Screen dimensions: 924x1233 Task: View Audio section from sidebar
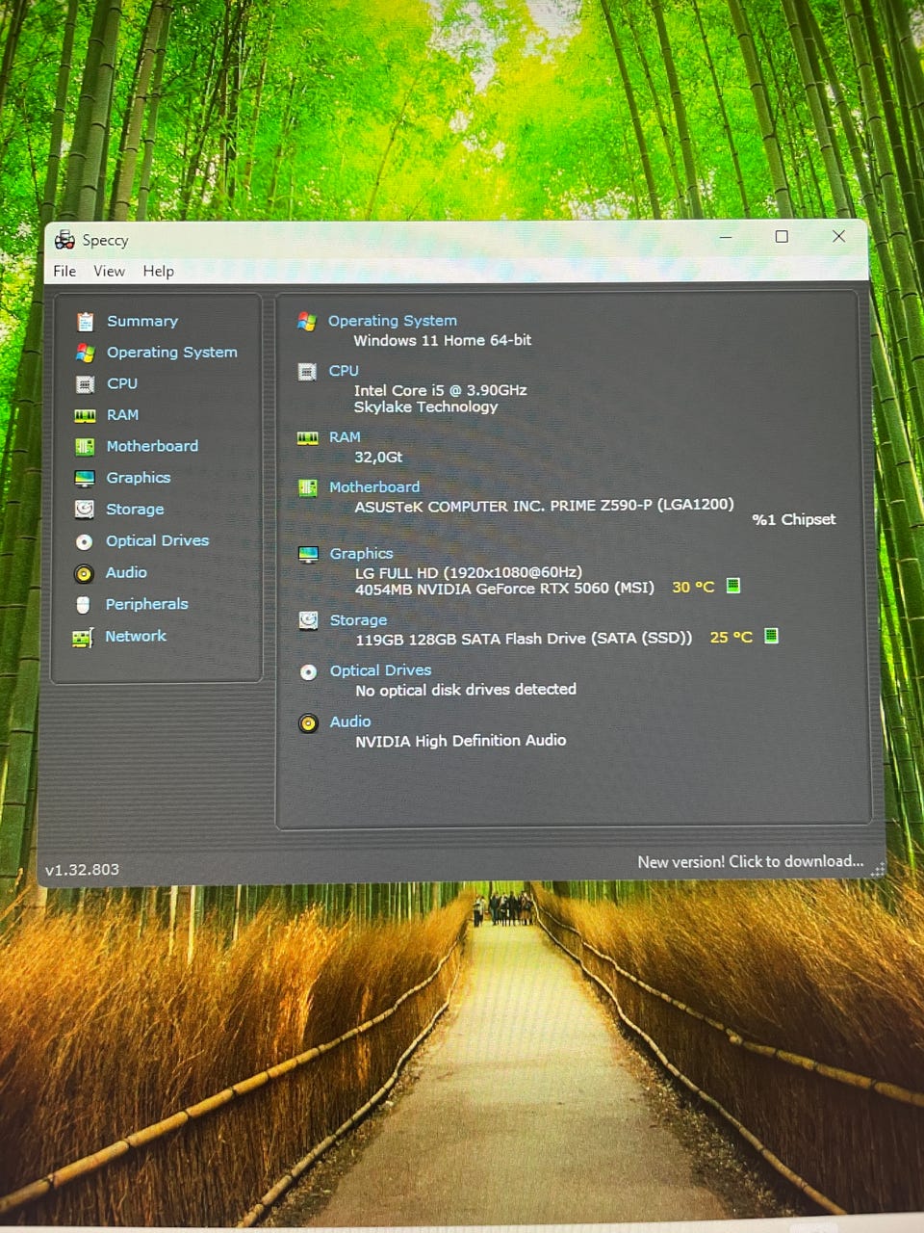click(x=126, y=572)
